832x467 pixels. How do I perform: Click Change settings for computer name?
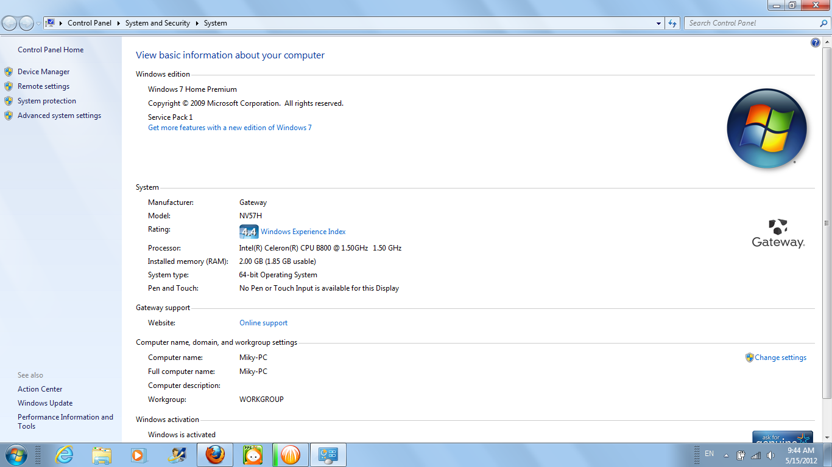click(x=780, y=358)
